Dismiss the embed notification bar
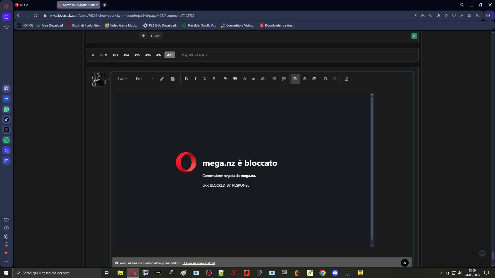 (x=405, y=263)
